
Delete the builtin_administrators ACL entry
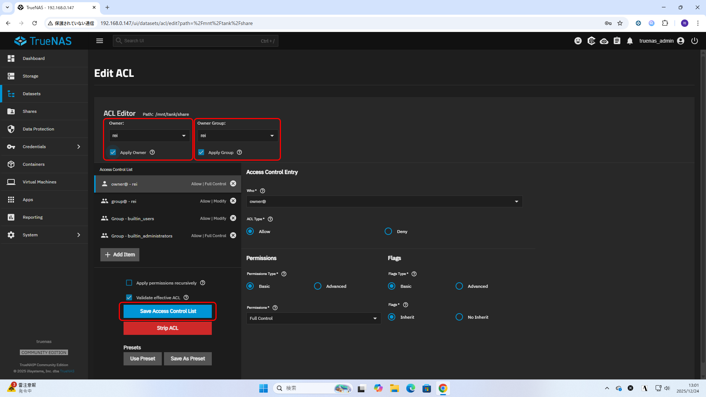(x=233, y=236)
